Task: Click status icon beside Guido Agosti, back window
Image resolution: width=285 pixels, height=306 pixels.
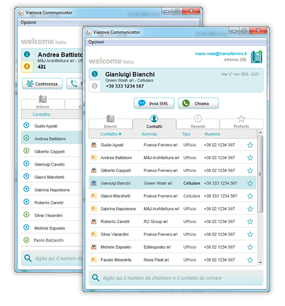Action: point(27,125)
